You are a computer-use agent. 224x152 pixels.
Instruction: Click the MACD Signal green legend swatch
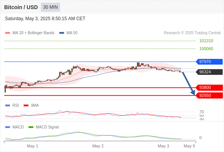(31, 127)
